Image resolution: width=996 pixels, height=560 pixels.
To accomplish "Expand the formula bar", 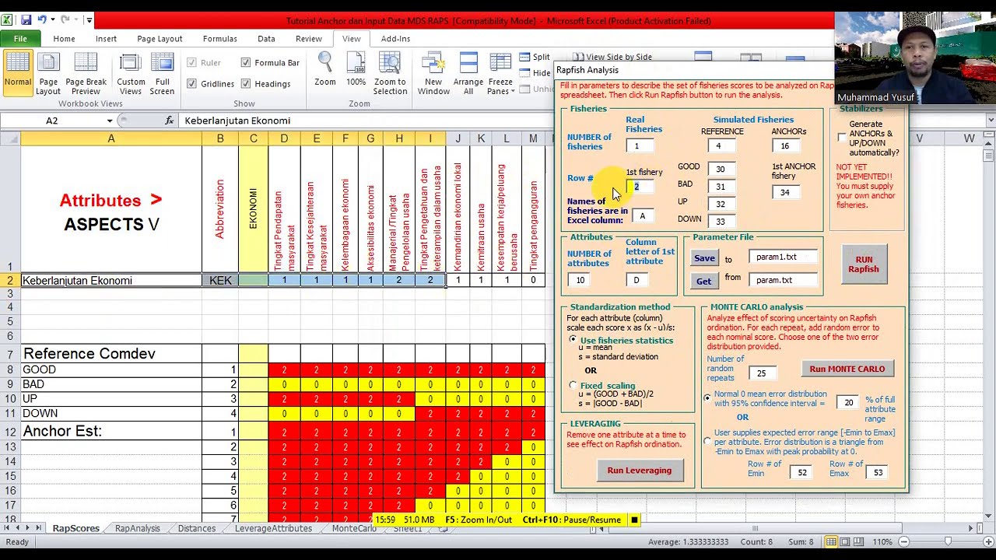I will pyautogui.click(x=991, y=121).
